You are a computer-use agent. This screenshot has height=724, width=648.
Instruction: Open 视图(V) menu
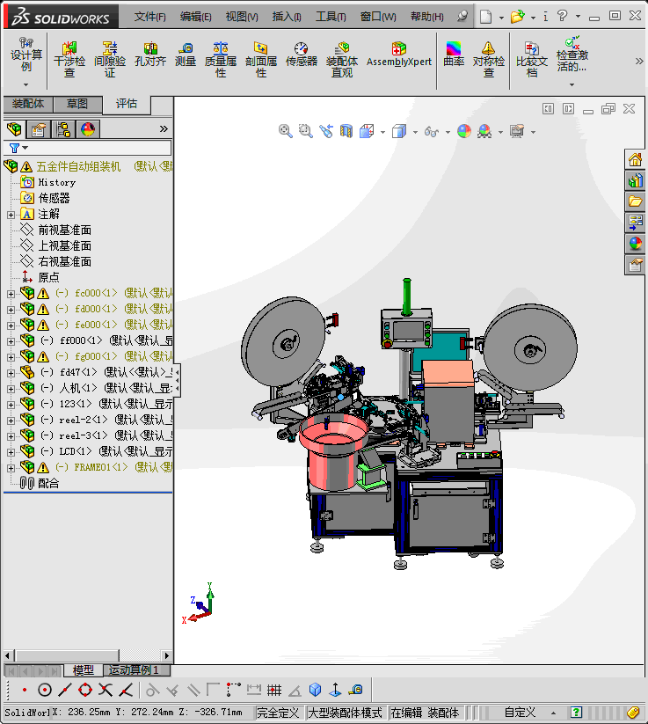pos(242,17)
